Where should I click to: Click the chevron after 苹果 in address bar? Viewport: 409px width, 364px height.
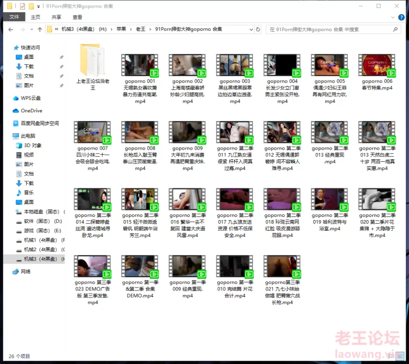pyautogui.click(x=131, y=30)
